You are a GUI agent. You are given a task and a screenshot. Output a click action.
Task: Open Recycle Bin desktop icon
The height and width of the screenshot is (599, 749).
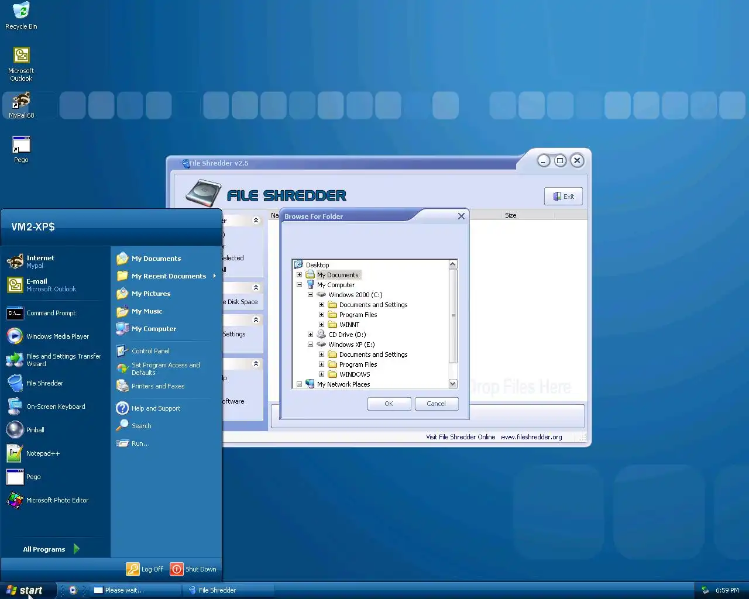point(21,16)
